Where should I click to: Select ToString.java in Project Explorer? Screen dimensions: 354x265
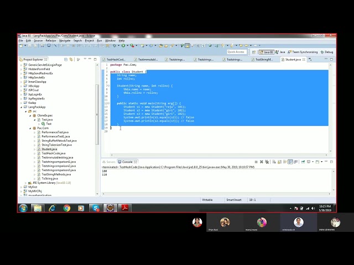point(50,179)
